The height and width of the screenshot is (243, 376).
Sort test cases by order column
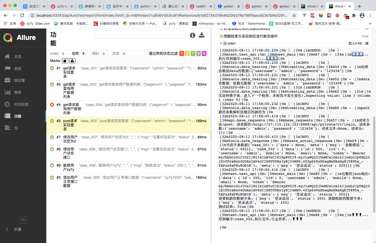57,53
